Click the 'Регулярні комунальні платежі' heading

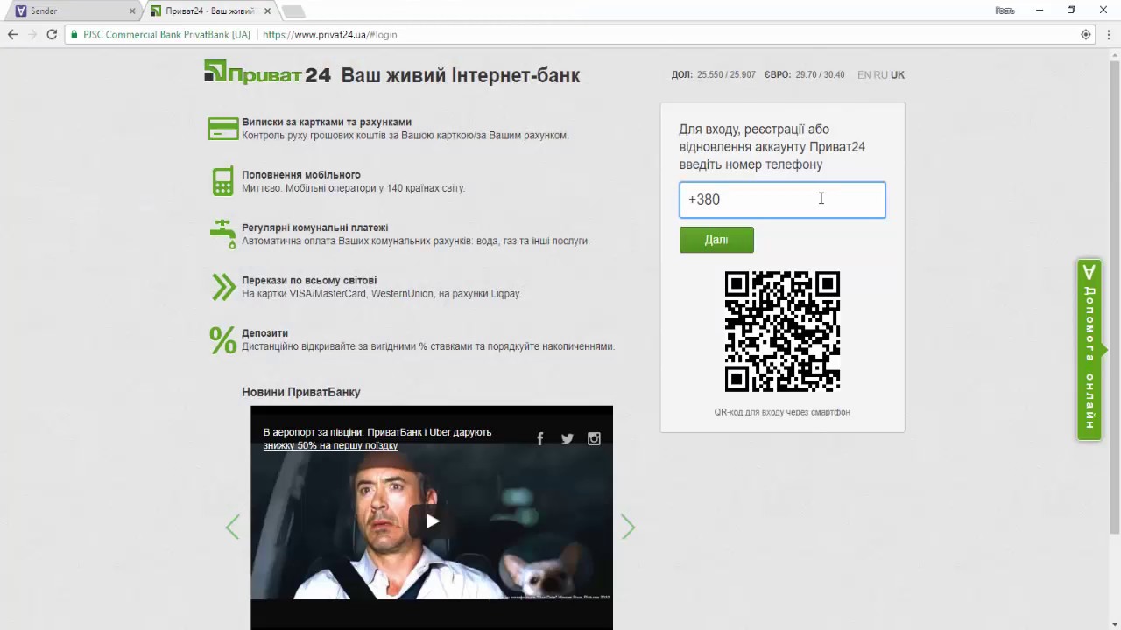point(315,227)
